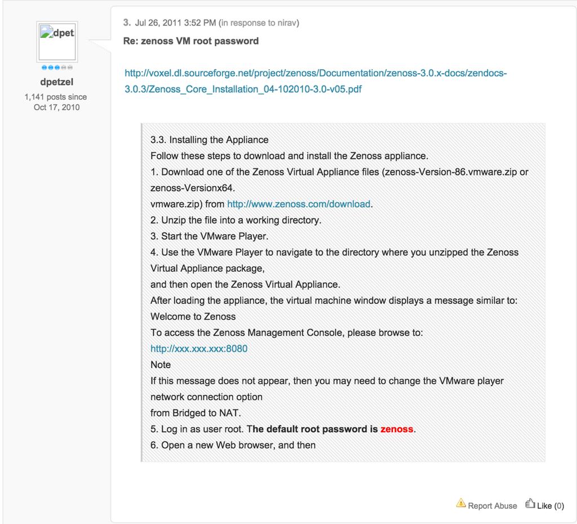This screenshot has height=524, width=577.
Task: Click '6. Open a new Web browser, and then'
Action: [x=233, y=445]
